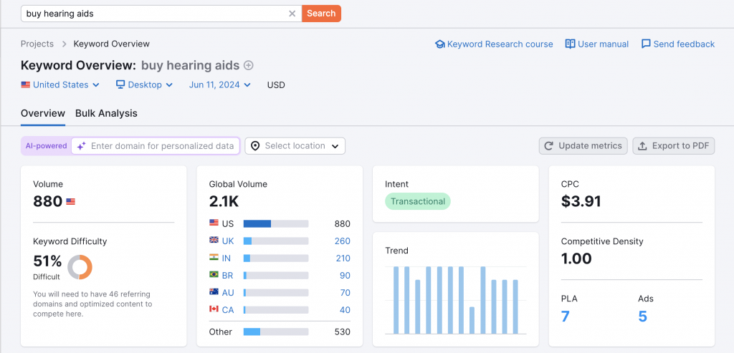
Task: Click the BR volume value 90
Action: (x=345, y=276)
